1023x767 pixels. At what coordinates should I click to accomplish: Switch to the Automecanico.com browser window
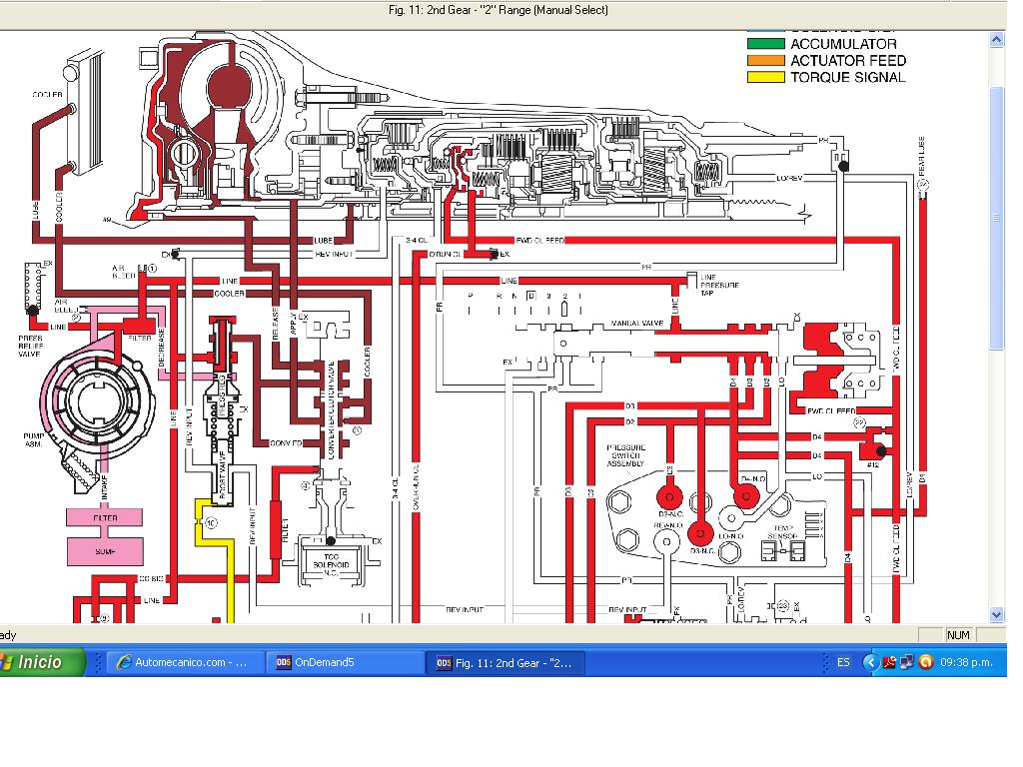185,662
